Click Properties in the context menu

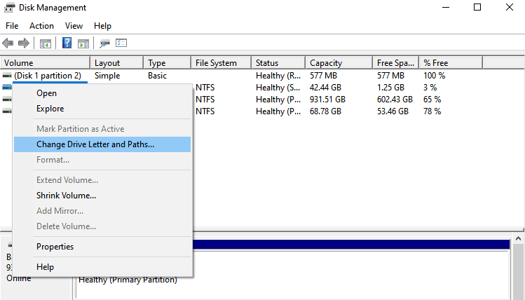tap(55, 247)
